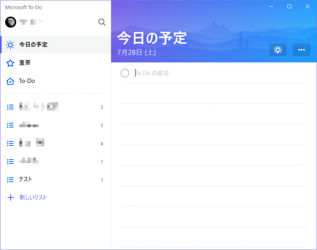Minimize the Microsoft To-Do window

(271, 7)
